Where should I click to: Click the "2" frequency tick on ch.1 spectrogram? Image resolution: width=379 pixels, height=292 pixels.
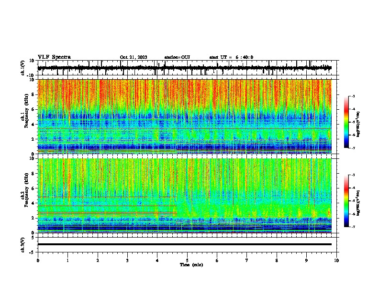click(x=33, y=139)
